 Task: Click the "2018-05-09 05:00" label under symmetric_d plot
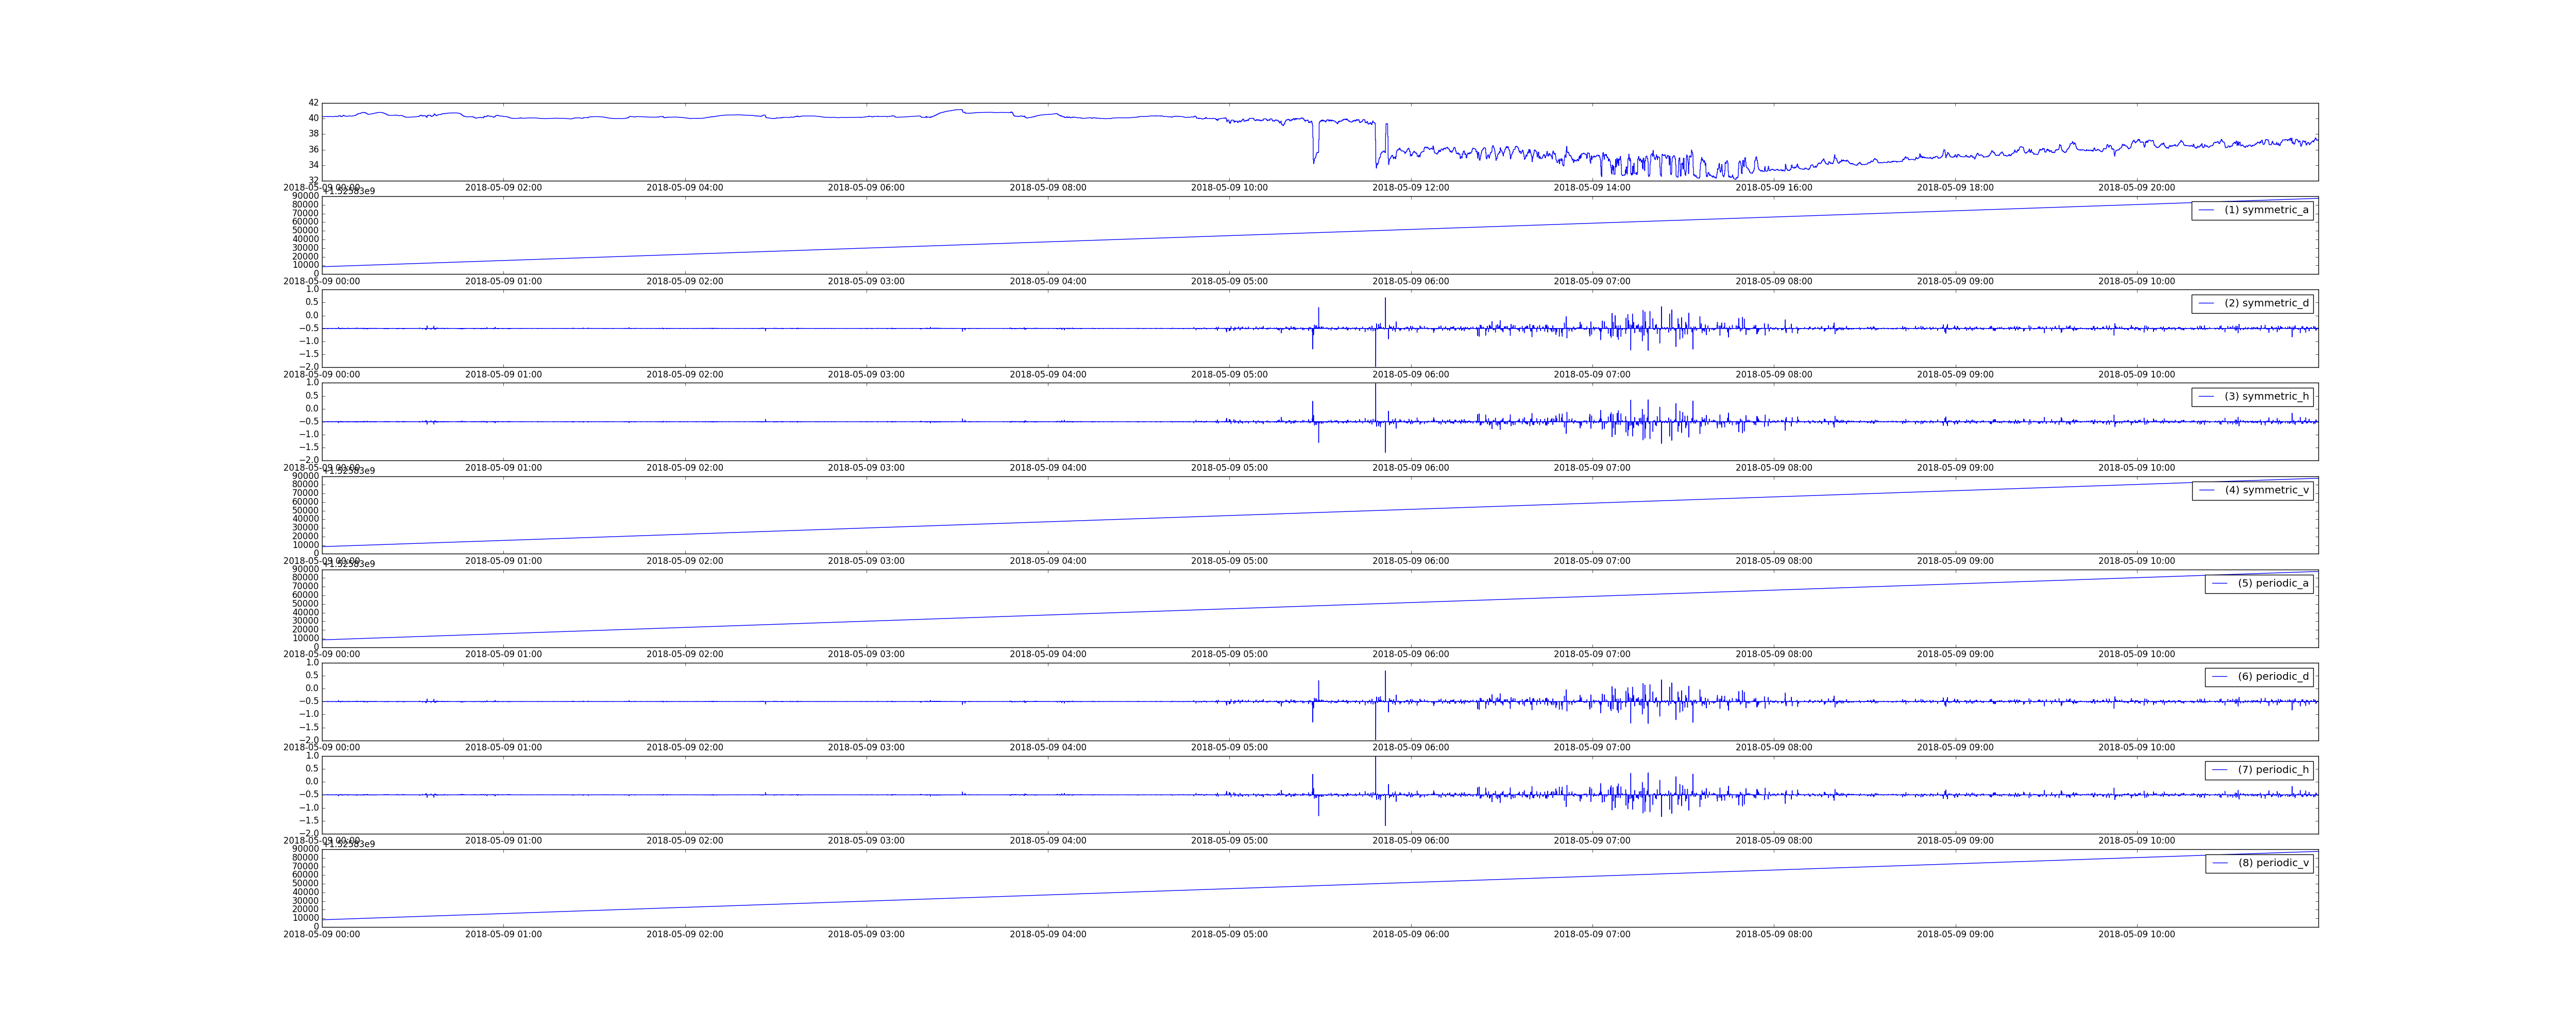point(1229,375)
